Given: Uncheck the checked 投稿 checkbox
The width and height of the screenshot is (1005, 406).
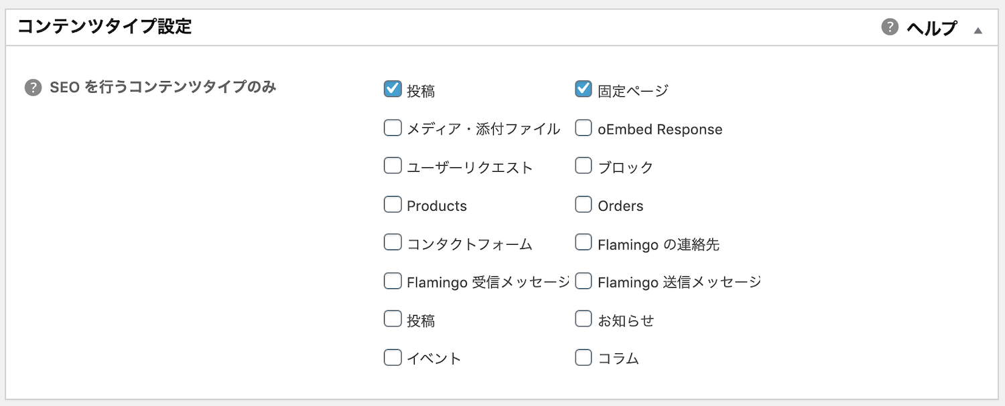Looking at the screenshot, I should [x=393, y=89].
